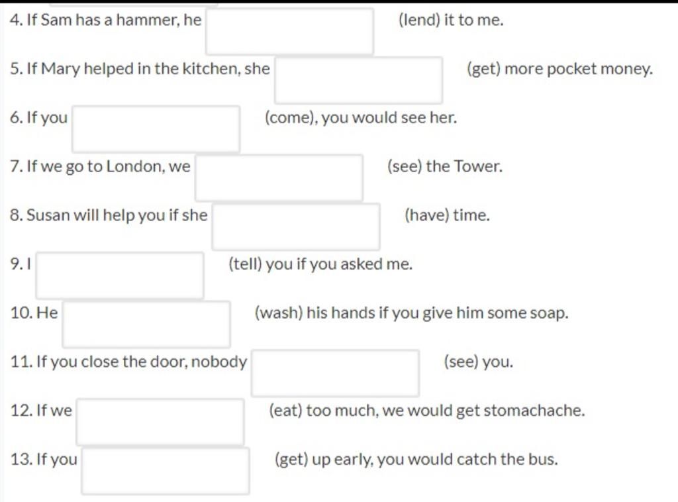
Task: Focus the (get) blank in sentence 13
Action: tap(165, 472)
